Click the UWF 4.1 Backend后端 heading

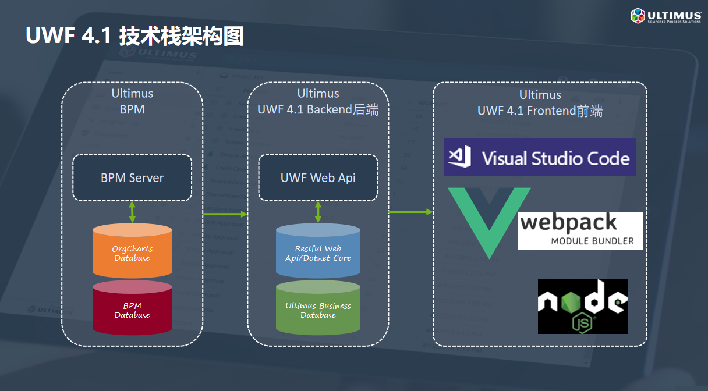tap(318, 109)
